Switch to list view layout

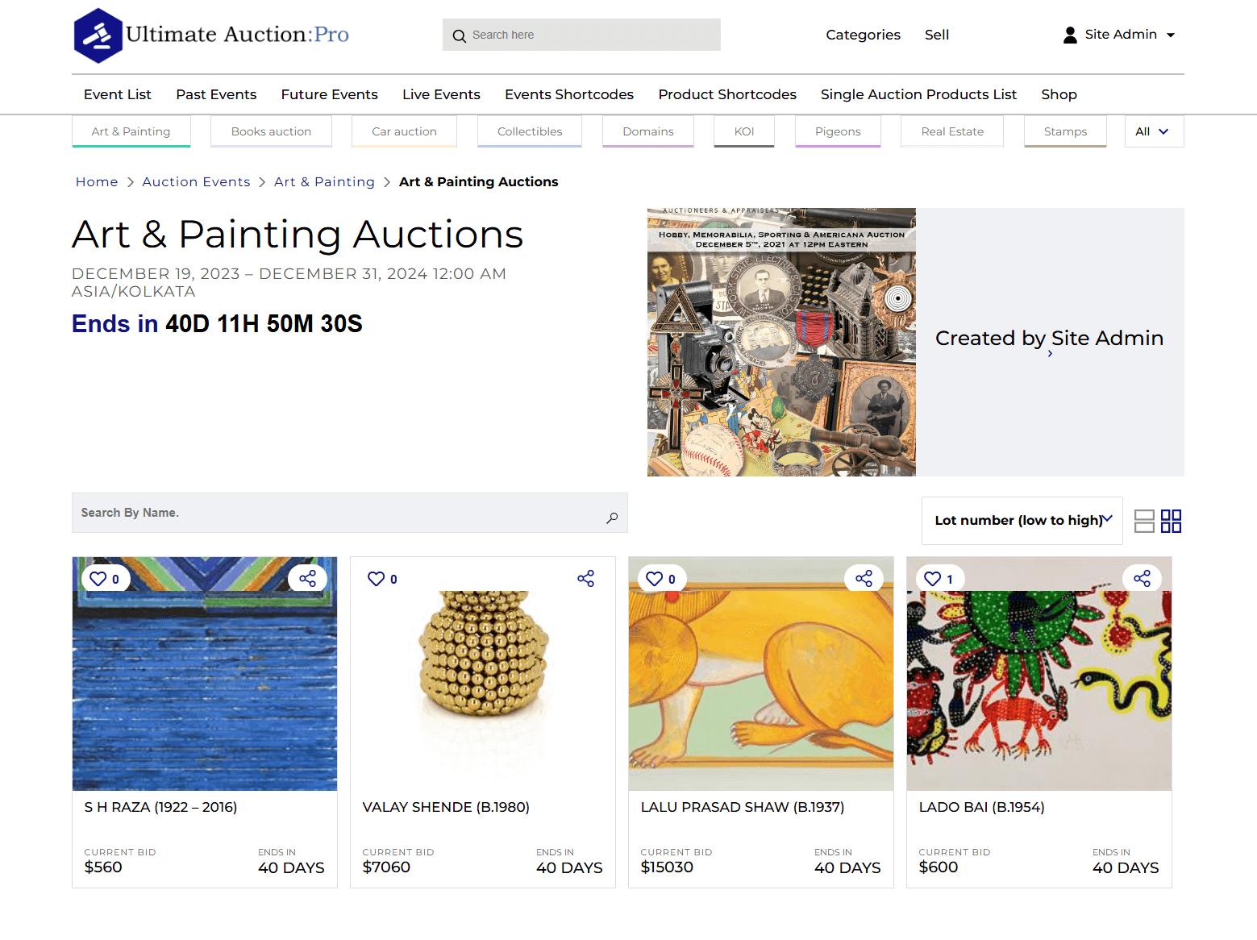pyautogui.click(x=1144, y=521)
